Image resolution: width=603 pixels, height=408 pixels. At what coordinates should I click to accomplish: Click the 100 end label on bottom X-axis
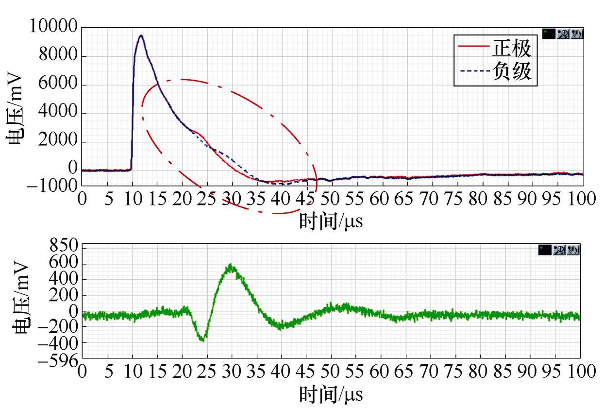click(x=581, y=372)
